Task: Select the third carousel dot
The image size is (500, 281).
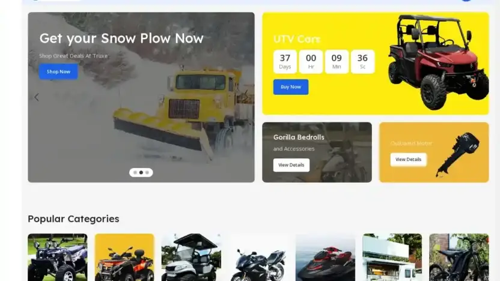Action: pyautogui.click(x=147, y=172)
